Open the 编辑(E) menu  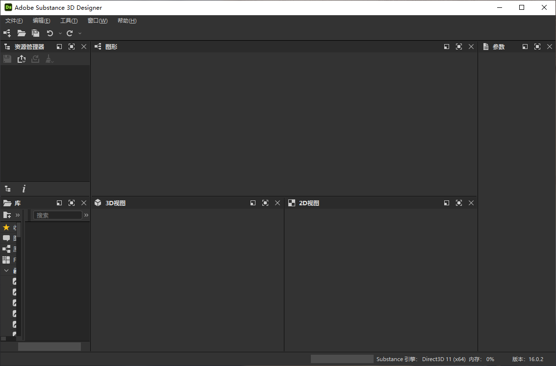tap(42, 21)
